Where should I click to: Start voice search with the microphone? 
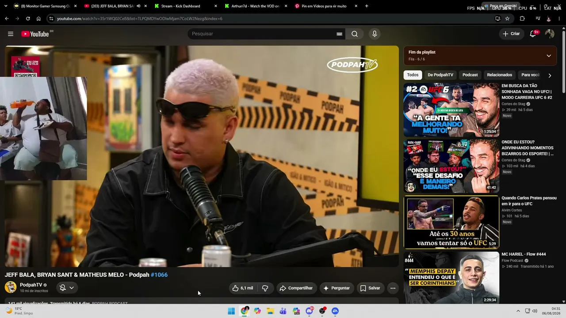click(x=375, y=34)
